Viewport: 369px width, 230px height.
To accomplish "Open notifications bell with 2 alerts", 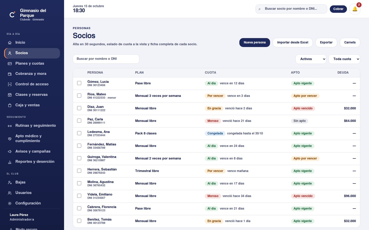I will pos(355,9).
